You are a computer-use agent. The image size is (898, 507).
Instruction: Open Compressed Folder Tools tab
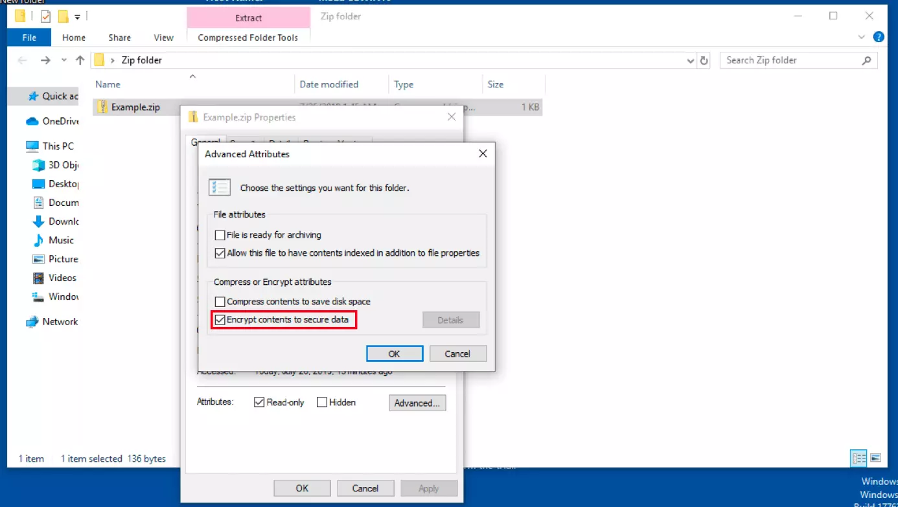(x=248, y=38)
